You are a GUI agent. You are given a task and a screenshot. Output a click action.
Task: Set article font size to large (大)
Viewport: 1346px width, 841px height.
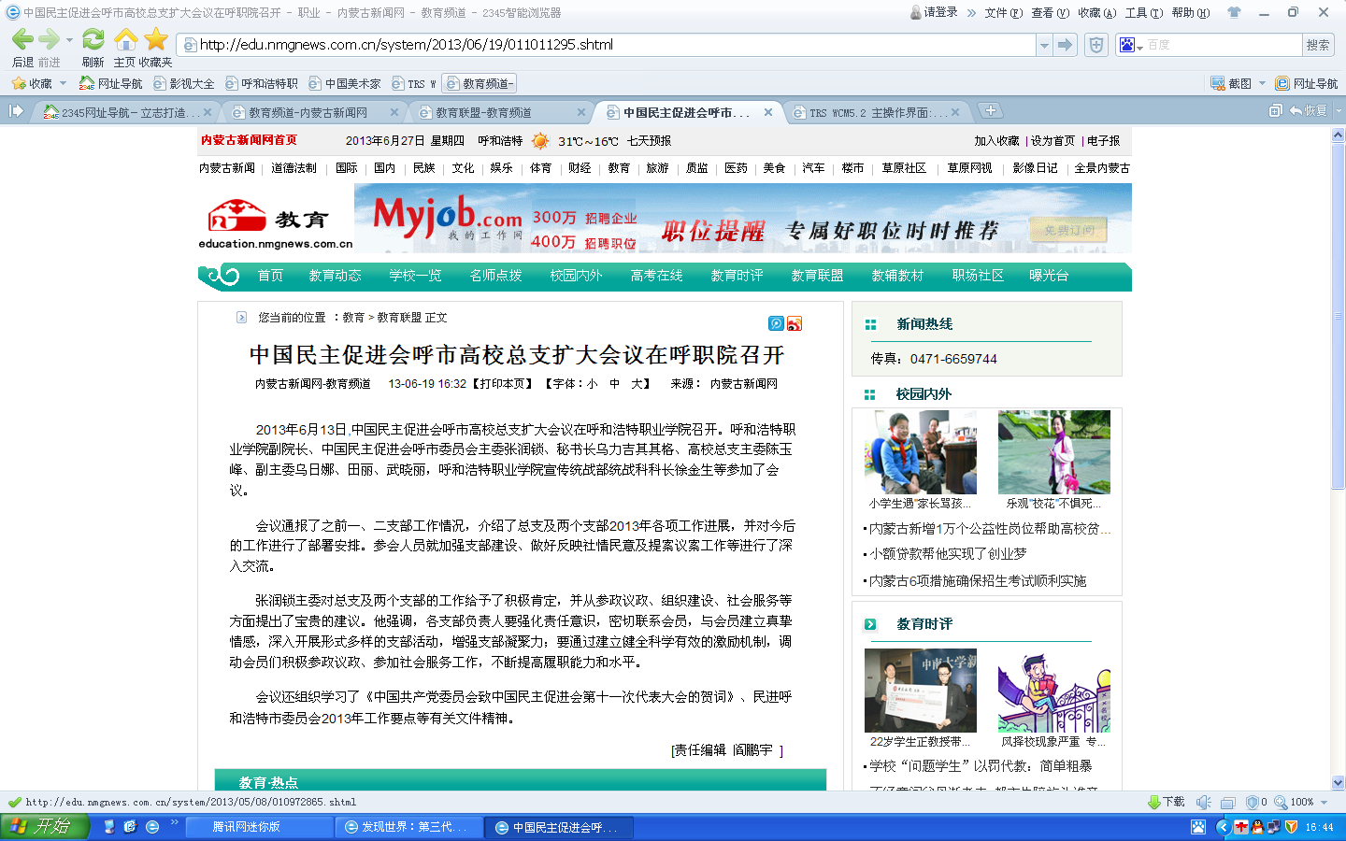point(637,384)
